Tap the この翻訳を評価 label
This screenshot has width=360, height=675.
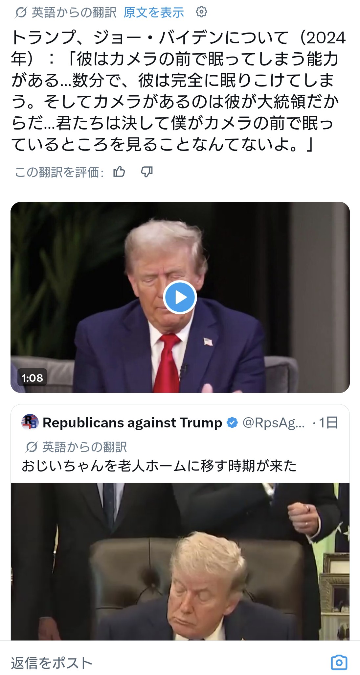click(x=59, y=172)
